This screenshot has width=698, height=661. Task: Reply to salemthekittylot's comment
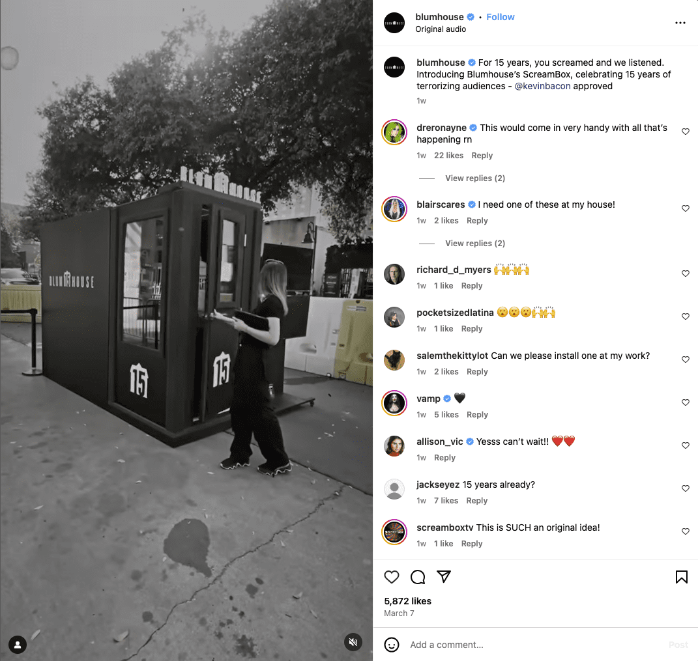(x=477, y=371)
